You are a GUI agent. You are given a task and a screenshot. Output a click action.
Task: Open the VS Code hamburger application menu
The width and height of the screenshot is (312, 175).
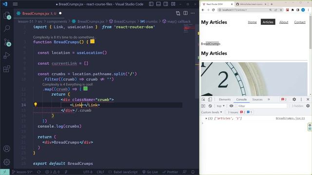point(15,4)
